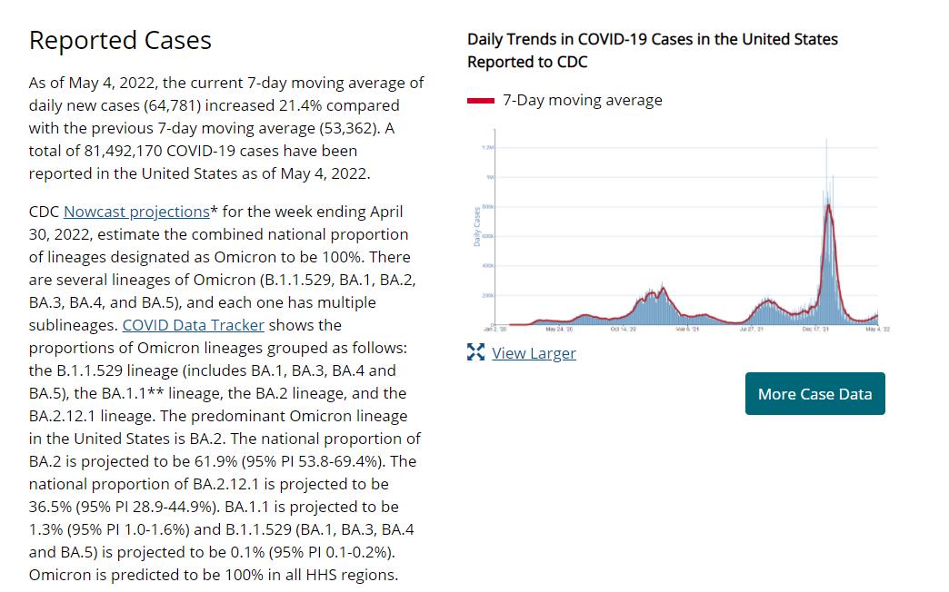Open the Nowcast projections link
This screenshot has height=592, width=949.
(x=136, y=212)
